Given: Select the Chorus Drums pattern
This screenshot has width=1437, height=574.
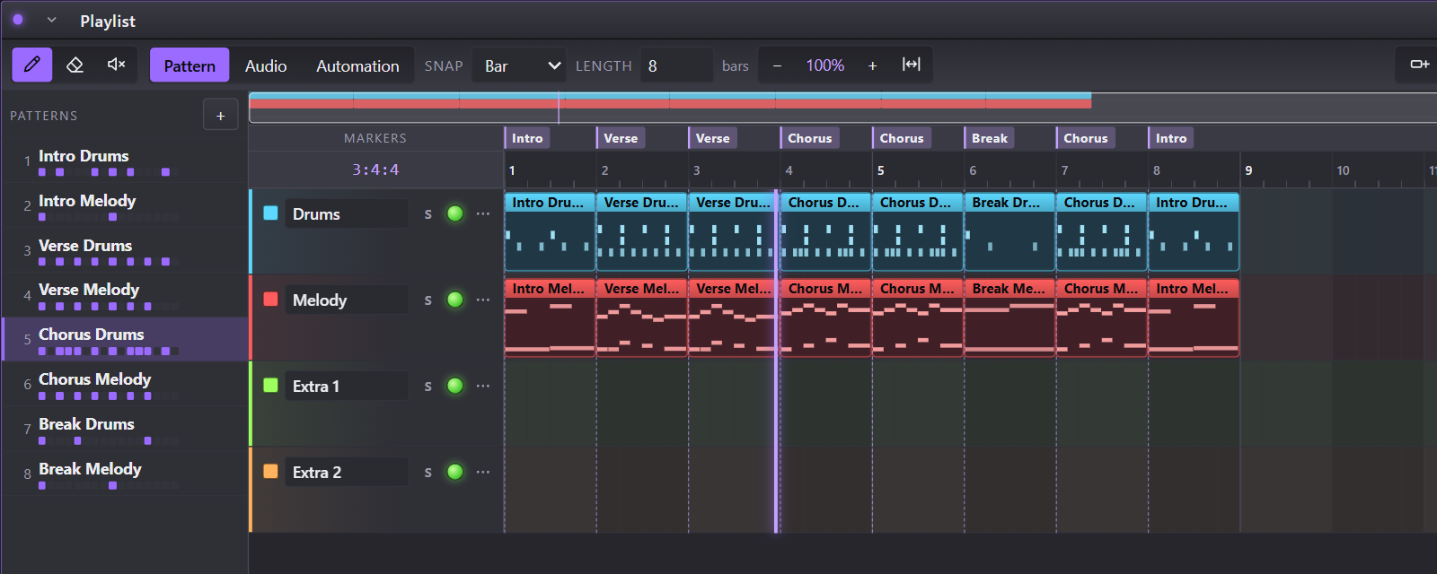Looking at the screenshot, I should point(125,339).
